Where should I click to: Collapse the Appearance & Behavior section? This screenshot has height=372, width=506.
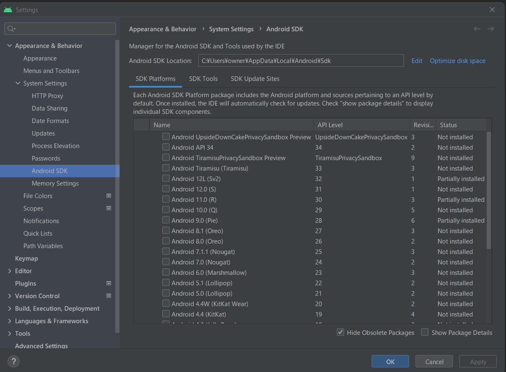point(10,45)
